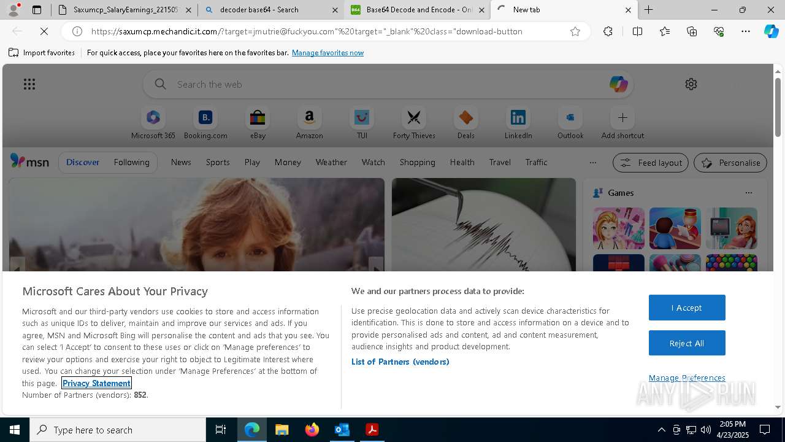Open the Weather category
Screen dimensions: 785x442
(331, 162)
